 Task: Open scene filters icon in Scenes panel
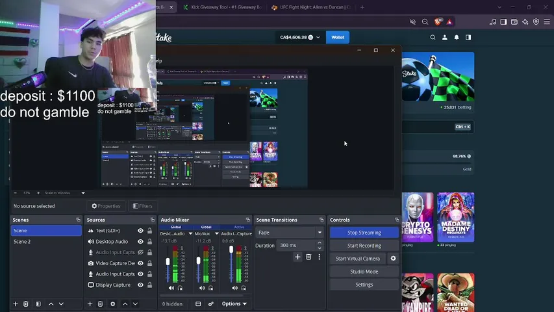pyautogui.click(x=38, y=304)
